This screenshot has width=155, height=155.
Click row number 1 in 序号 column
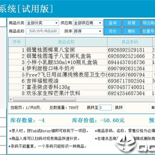(x=17, y=50)
